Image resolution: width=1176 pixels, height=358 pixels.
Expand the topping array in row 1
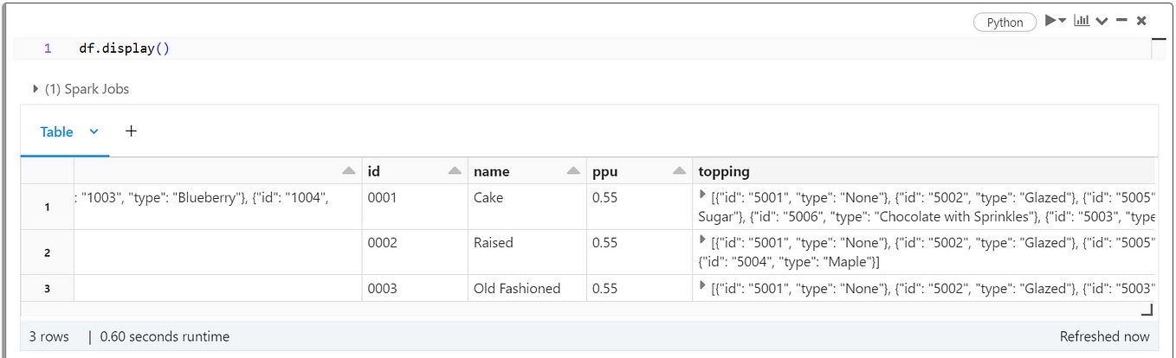703,195
